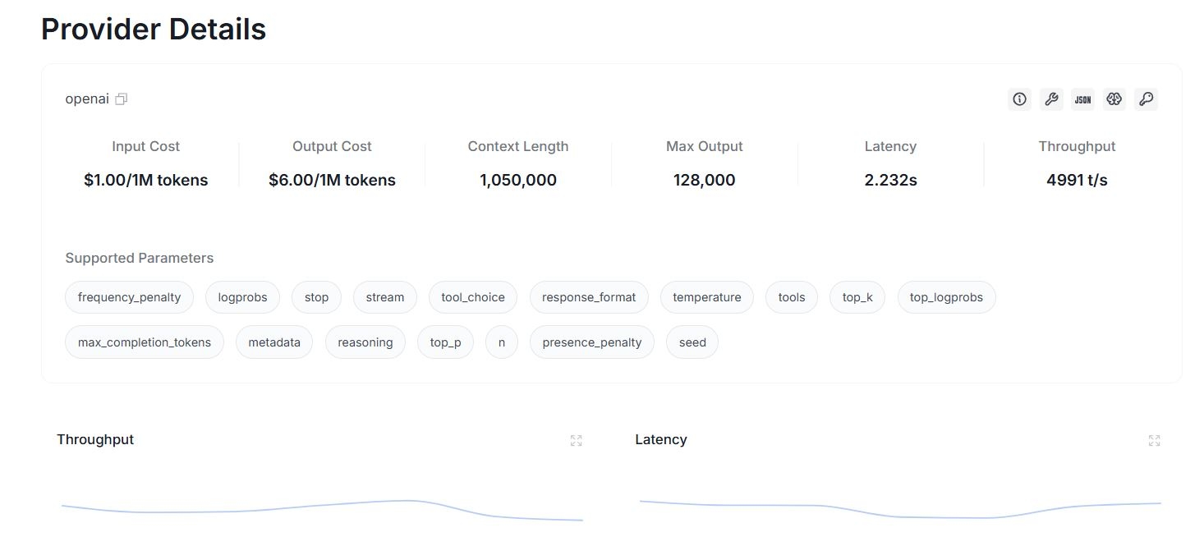
Task: Click the JSON icon badge
Action: 1082,99
